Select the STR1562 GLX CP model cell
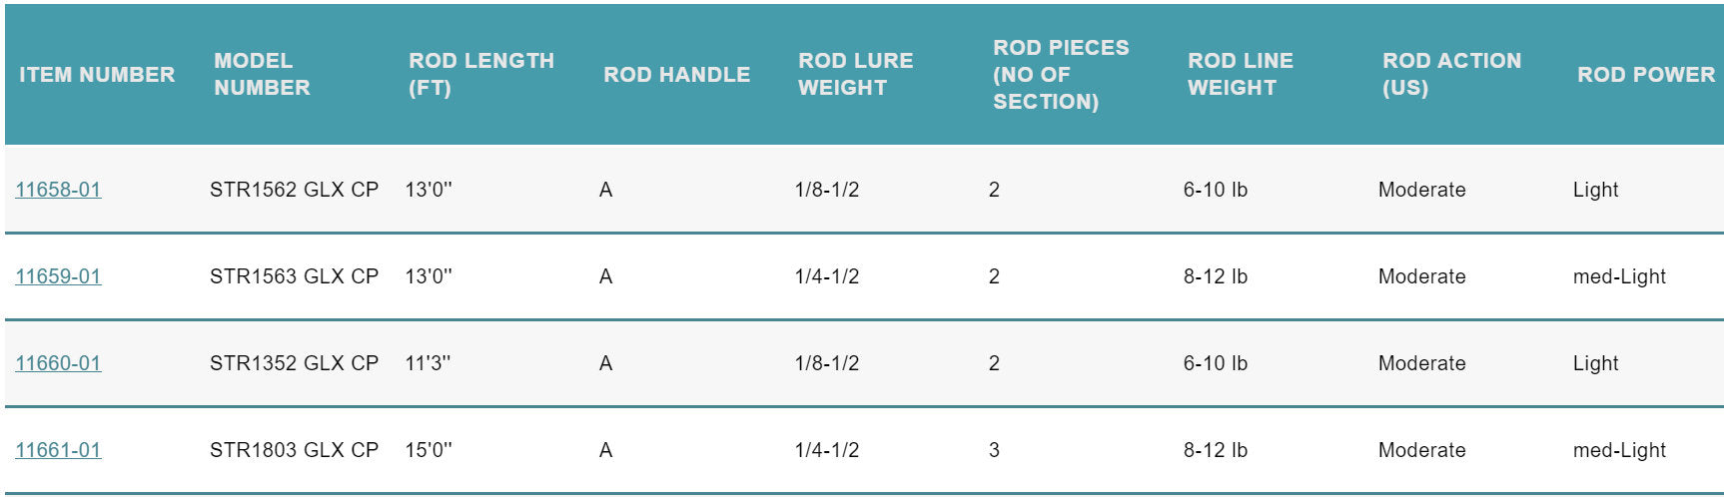Screen dimensions: 1724x497 pos(294,190)
